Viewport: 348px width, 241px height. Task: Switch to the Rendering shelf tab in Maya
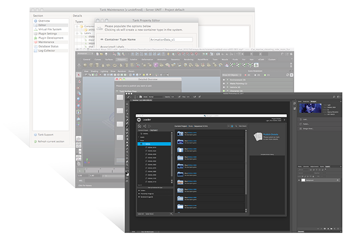pyautogui.click(x=188, y=60)
